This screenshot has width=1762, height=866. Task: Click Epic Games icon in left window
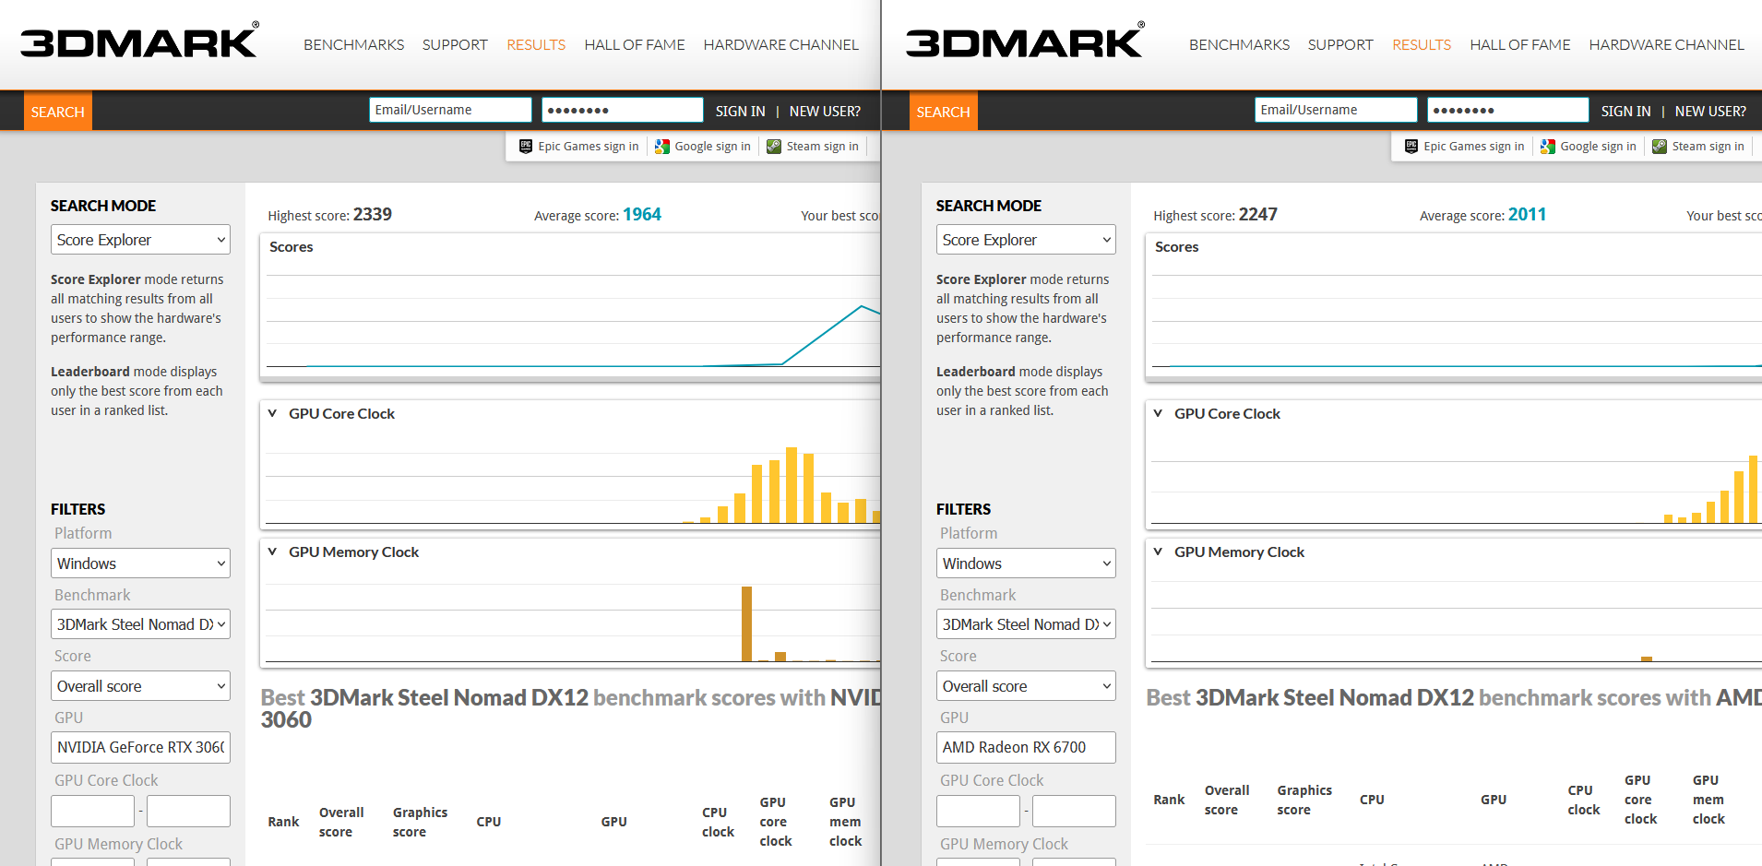coord(526,146)
